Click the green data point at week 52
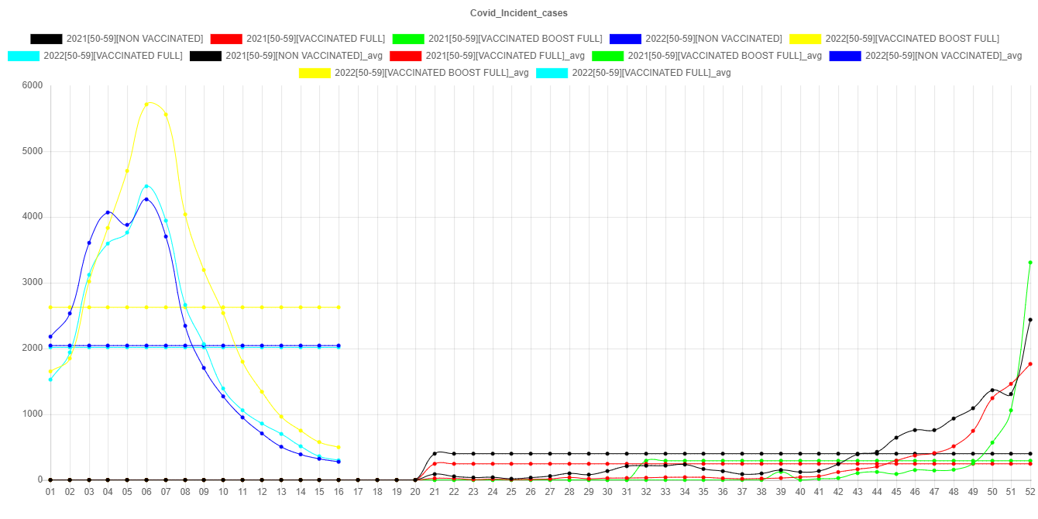This screenshot has width=1038, height=519. click(1030, 263)
